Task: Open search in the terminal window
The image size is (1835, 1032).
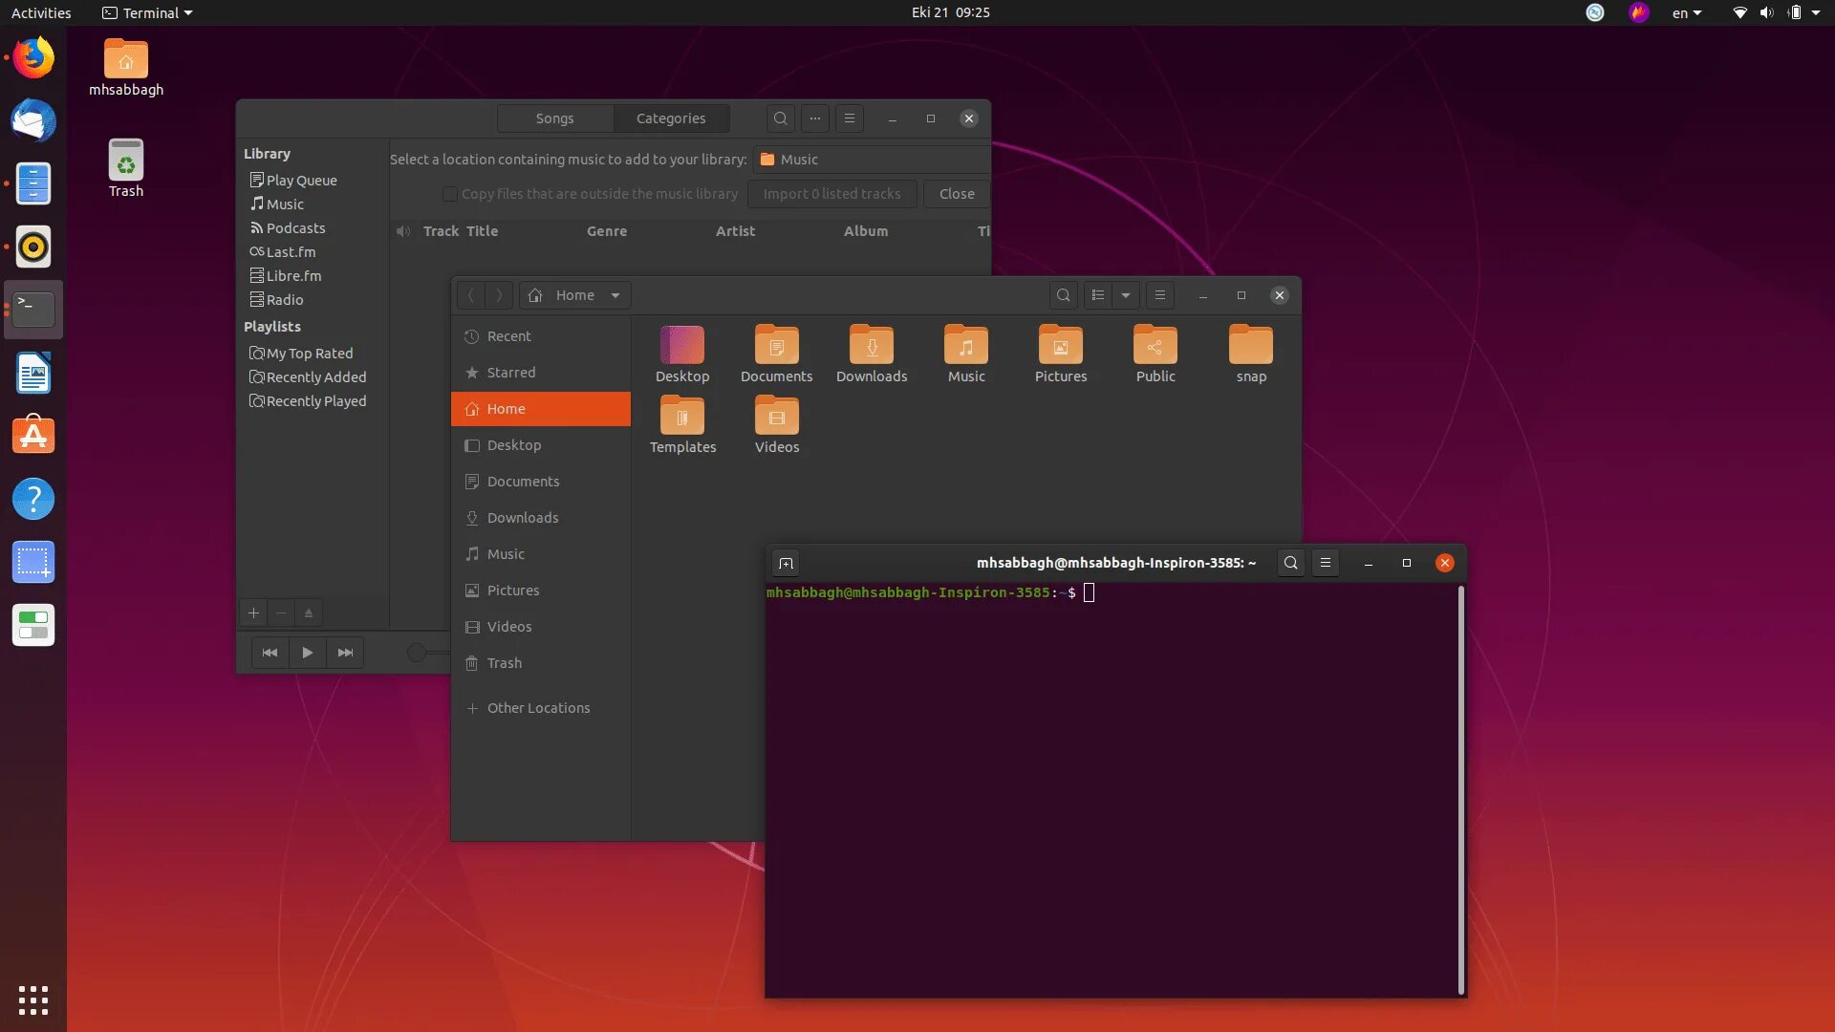Action: click(x=1290, y=563)
